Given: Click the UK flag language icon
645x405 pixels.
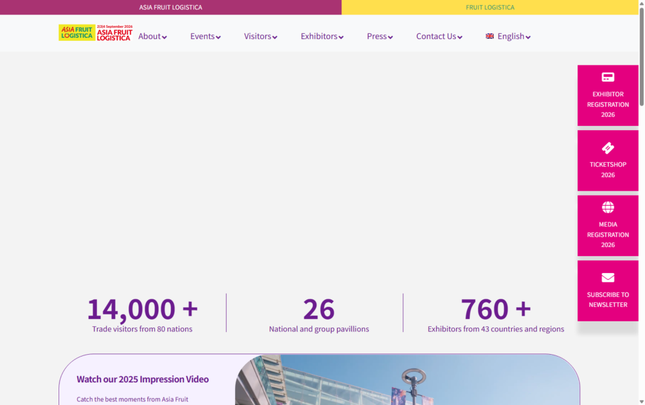Looking at the screenshot, I should [x=489, y=36].
